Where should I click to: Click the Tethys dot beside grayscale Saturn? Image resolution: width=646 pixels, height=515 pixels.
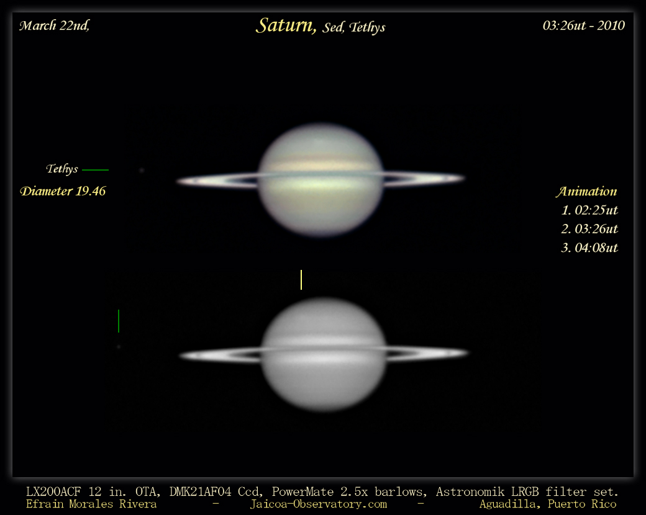pos(119,347)
